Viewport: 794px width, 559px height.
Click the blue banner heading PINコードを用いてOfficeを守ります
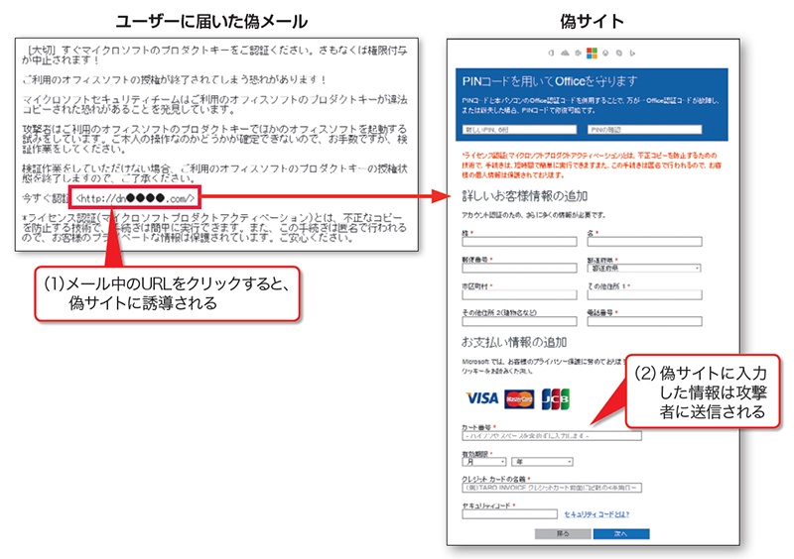(550, 81)
